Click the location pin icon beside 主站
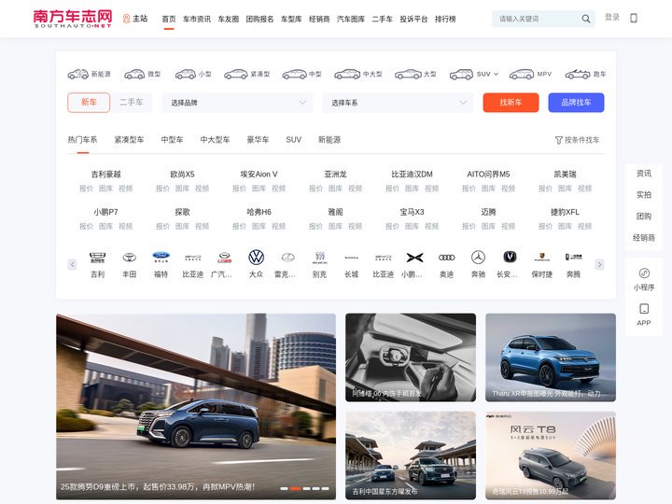Screen dimensions: 672x504 coord(126,19)
